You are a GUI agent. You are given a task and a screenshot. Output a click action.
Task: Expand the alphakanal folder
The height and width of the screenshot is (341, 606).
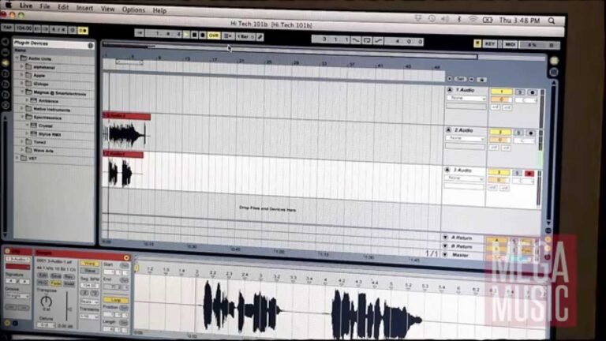click(22, 66)
